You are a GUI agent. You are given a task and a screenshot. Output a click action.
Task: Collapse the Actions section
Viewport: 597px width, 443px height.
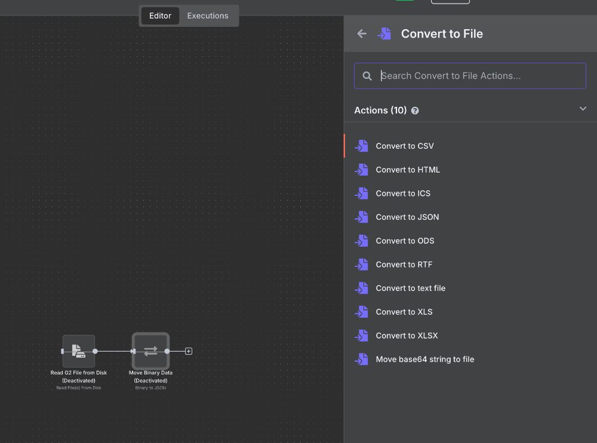coord(583,109)
